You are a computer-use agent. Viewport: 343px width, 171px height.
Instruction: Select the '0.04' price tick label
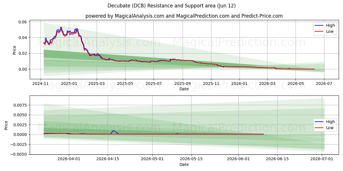point(23,38)
